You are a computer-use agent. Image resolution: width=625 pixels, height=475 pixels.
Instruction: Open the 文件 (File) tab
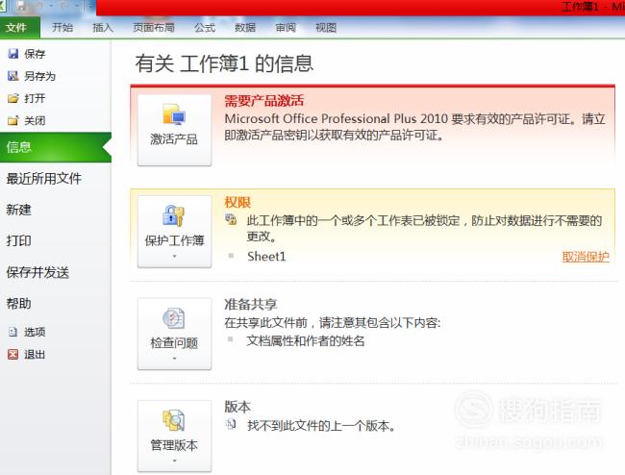coord(19,28)
